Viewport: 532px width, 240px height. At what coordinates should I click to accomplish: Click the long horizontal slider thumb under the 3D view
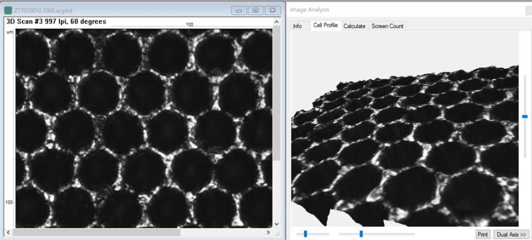tap(361, 234)
